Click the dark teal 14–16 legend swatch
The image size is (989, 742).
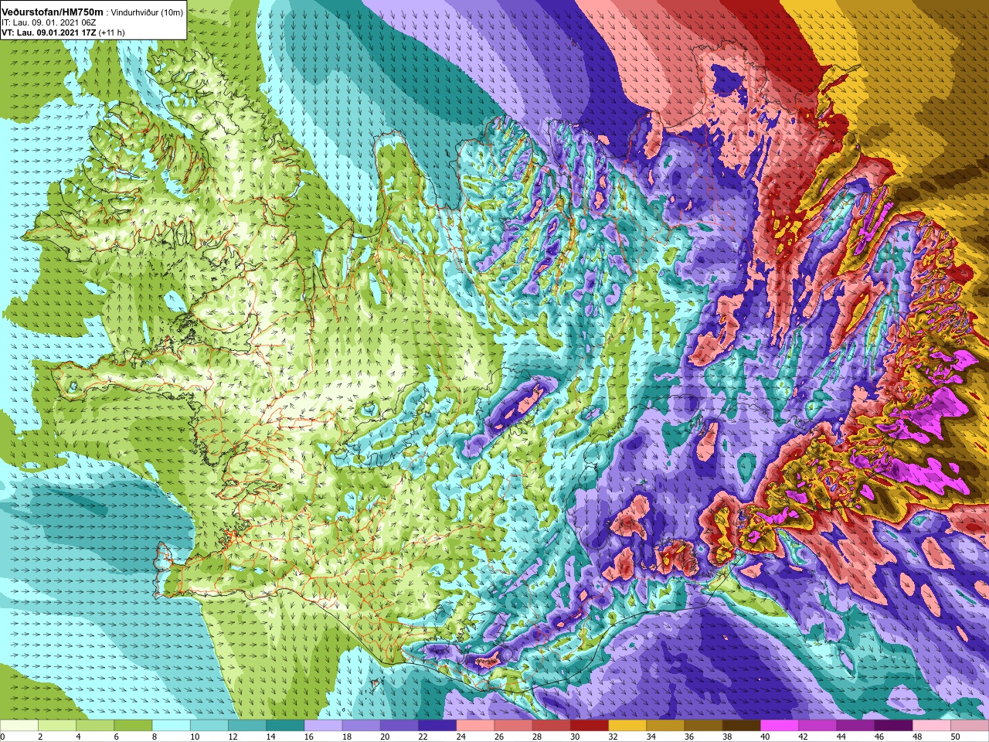(x=285, y=724)
